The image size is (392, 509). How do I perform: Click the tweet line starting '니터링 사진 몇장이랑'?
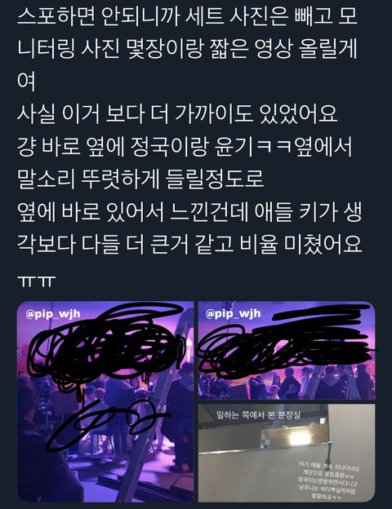coord(188,49)
